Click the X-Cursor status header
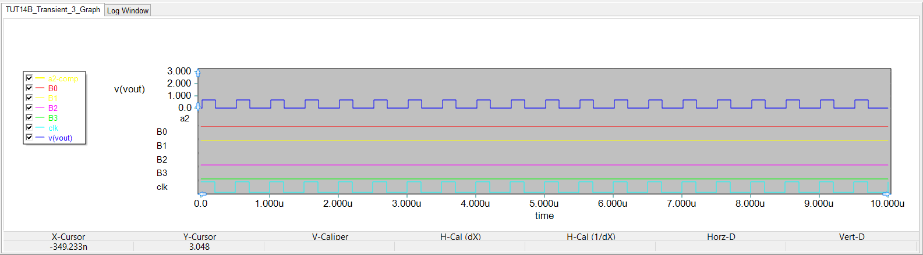Screen dimensions: 923x255 click(x=68, y=236)
